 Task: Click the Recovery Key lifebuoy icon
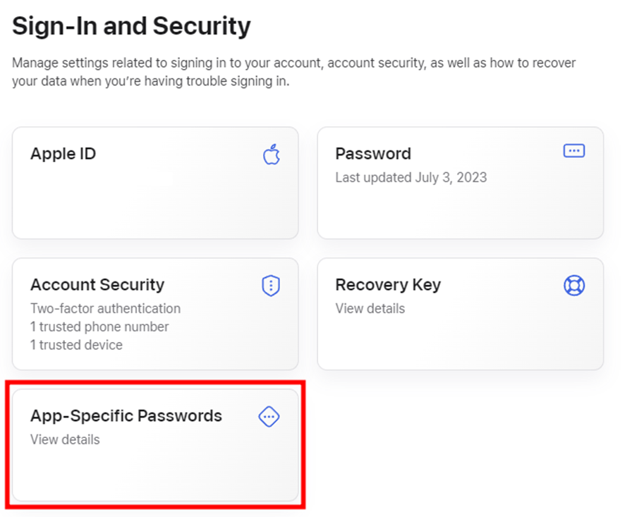point(574,285)
